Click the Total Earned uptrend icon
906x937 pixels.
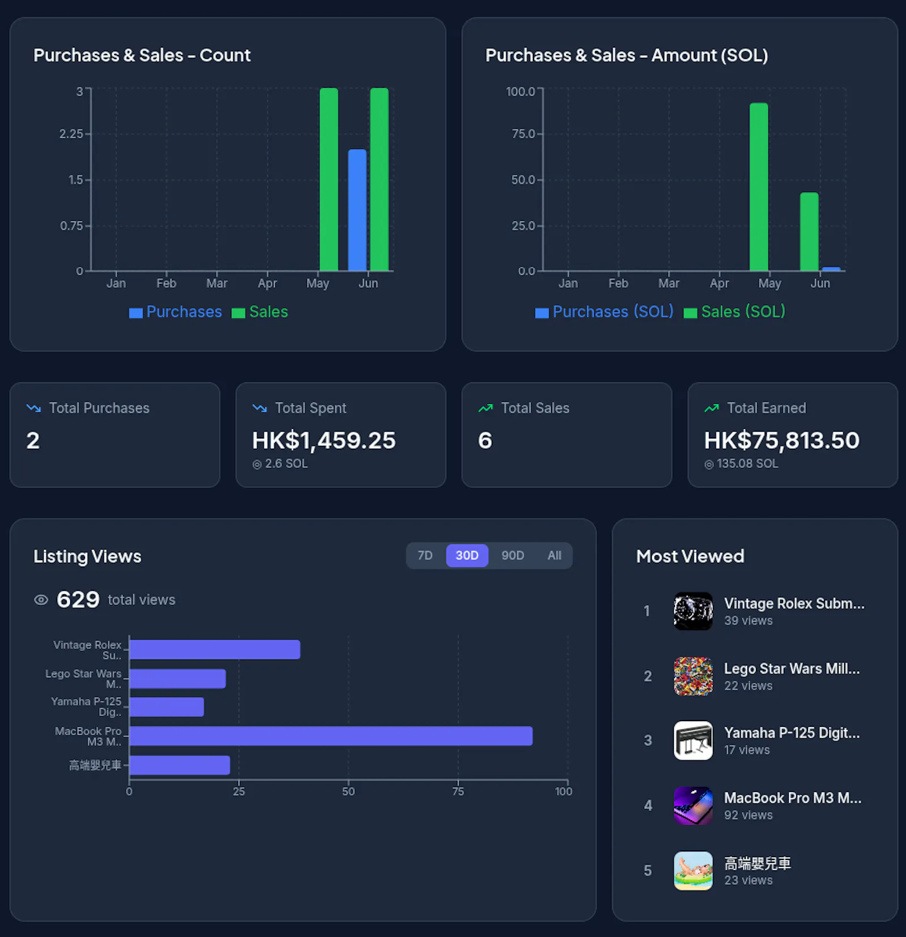[x=711, y=408]
